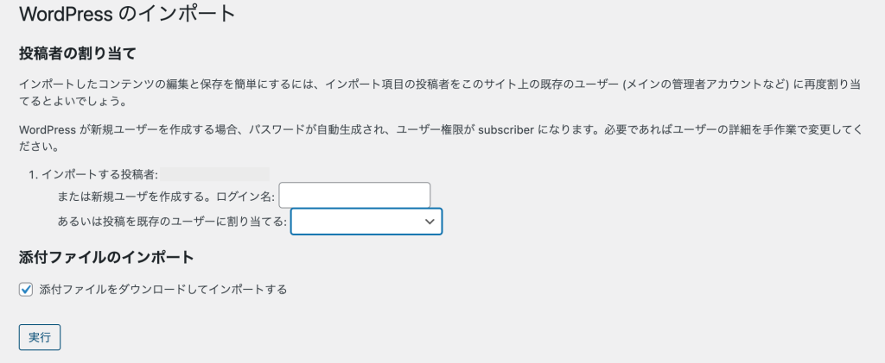Click the インポートする投稿者 label
The height and width of the screenshot is (363, 885).
(99, 174)
